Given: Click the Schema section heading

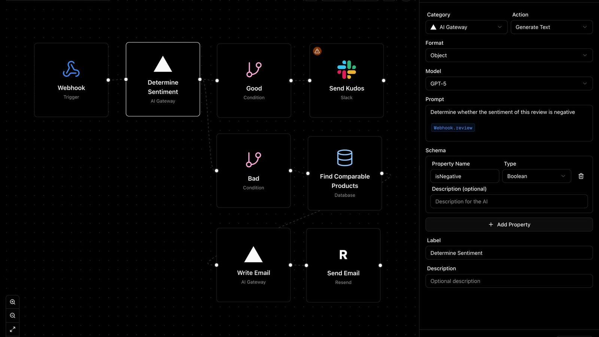Looking at the screenshot, I should (435, 150).
